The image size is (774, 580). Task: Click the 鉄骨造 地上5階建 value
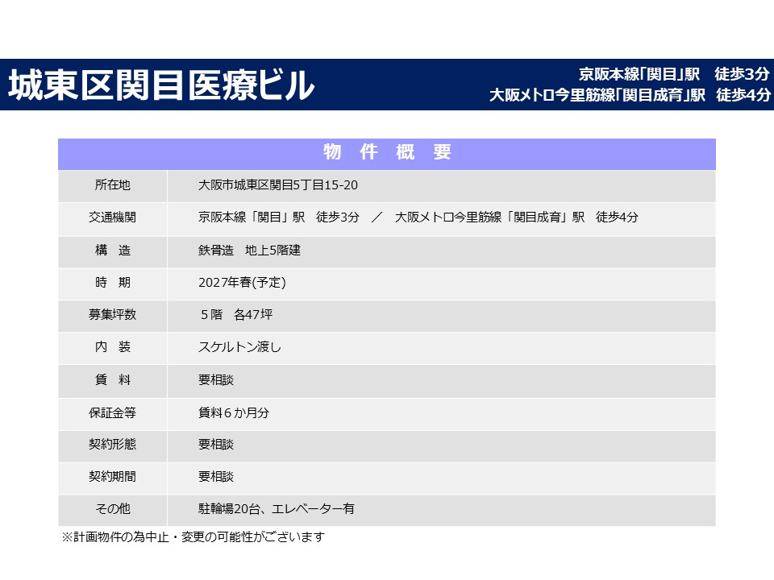(x=249, y=251)
